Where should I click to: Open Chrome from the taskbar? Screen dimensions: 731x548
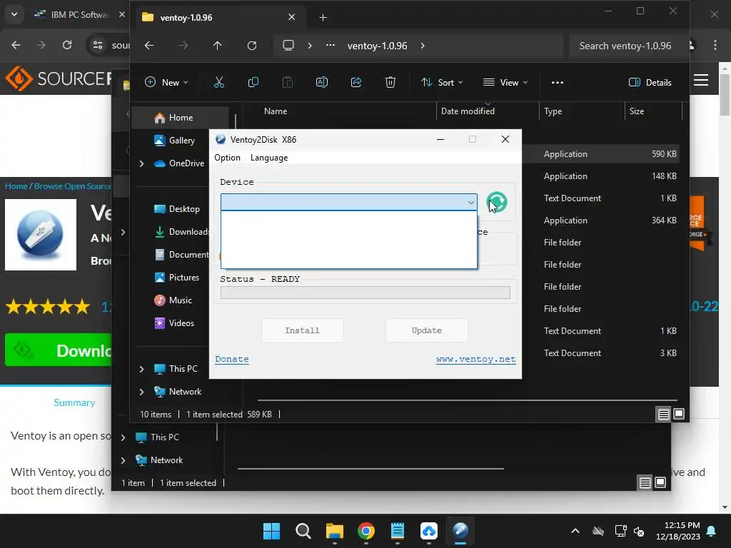pyautogui.click(x=366, y=531)
